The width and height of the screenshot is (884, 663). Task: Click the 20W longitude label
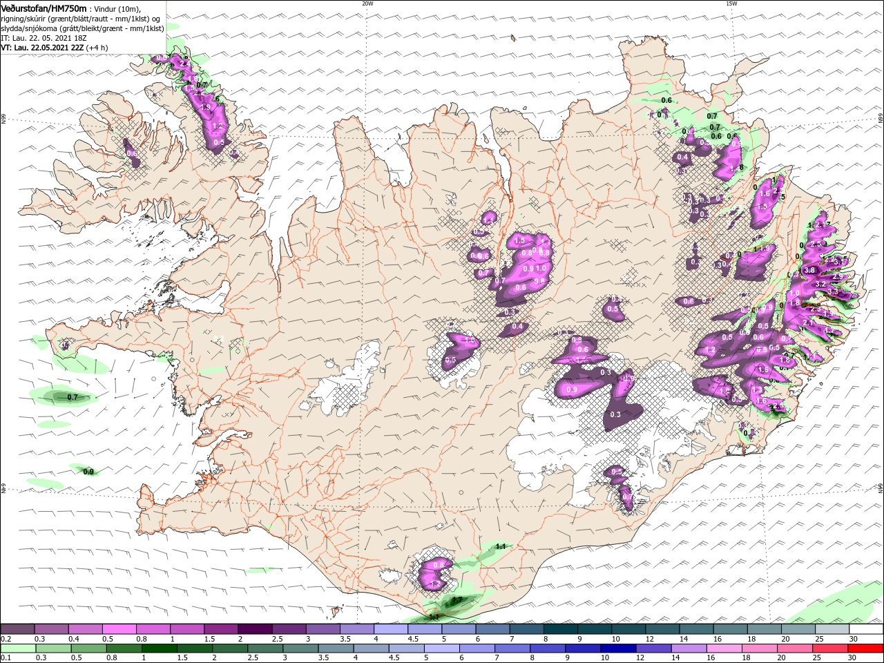[367, 3]
